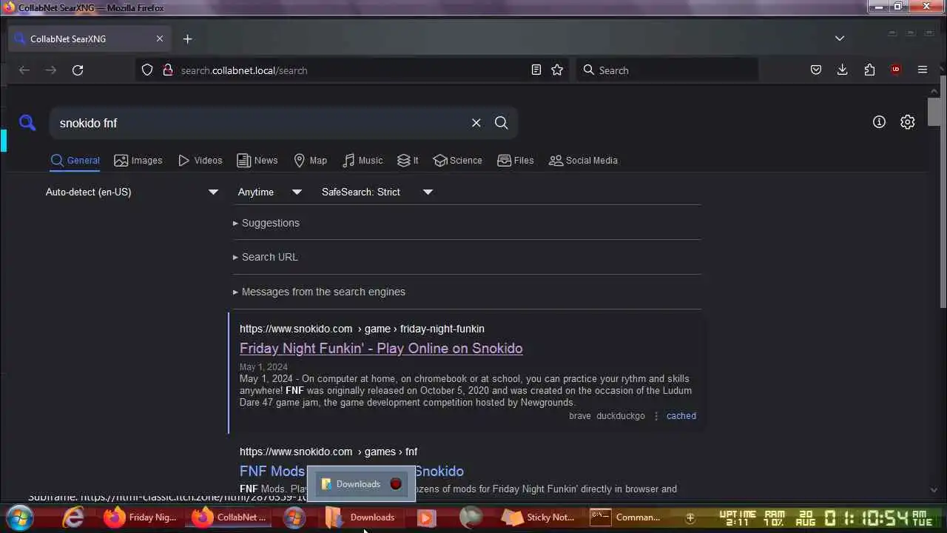Expand the Suggestions section

click(x=266, y=223)
